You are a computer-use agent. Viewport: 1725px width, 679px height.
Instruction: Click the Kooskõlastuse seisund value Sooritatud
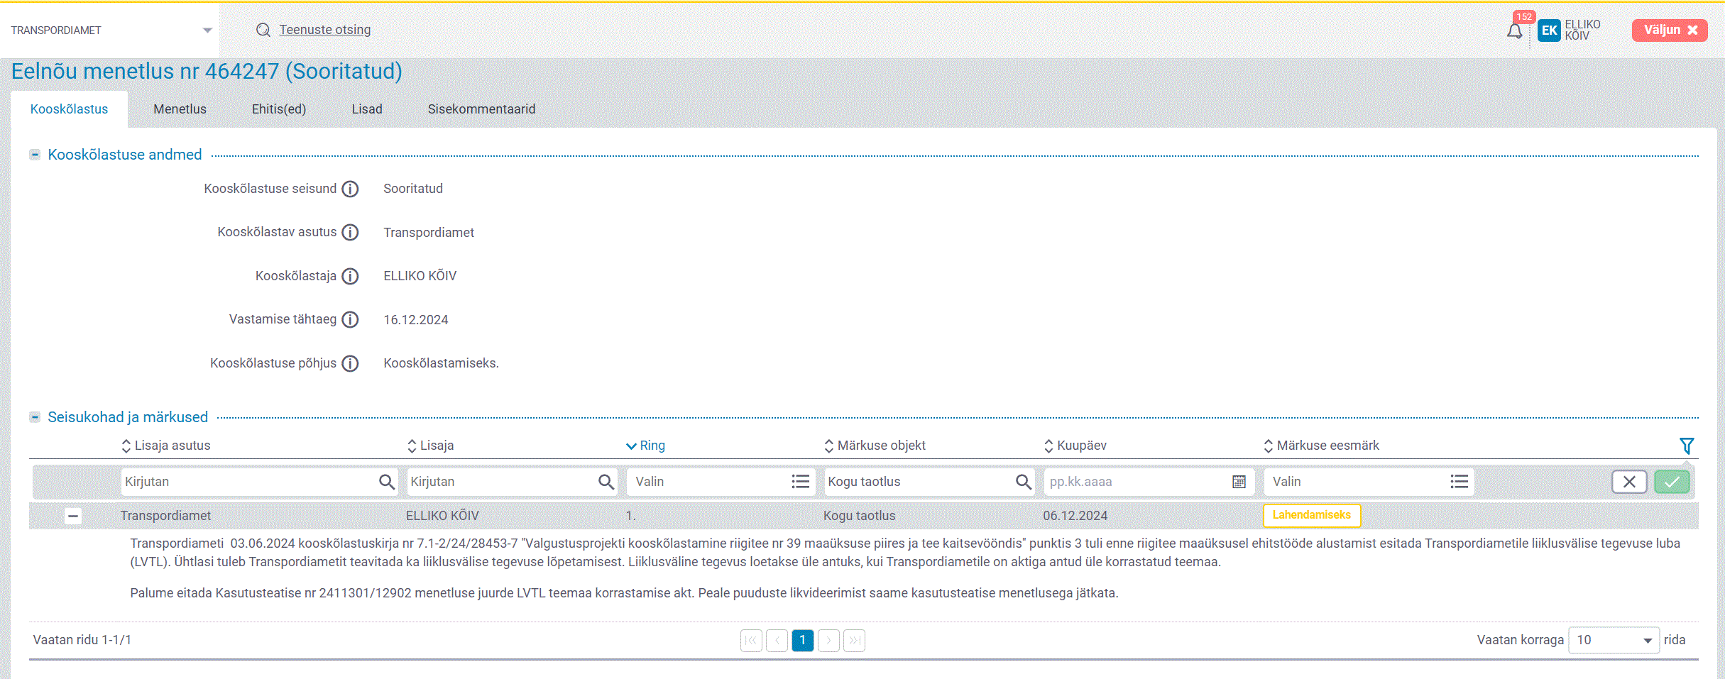click(413, 189)
